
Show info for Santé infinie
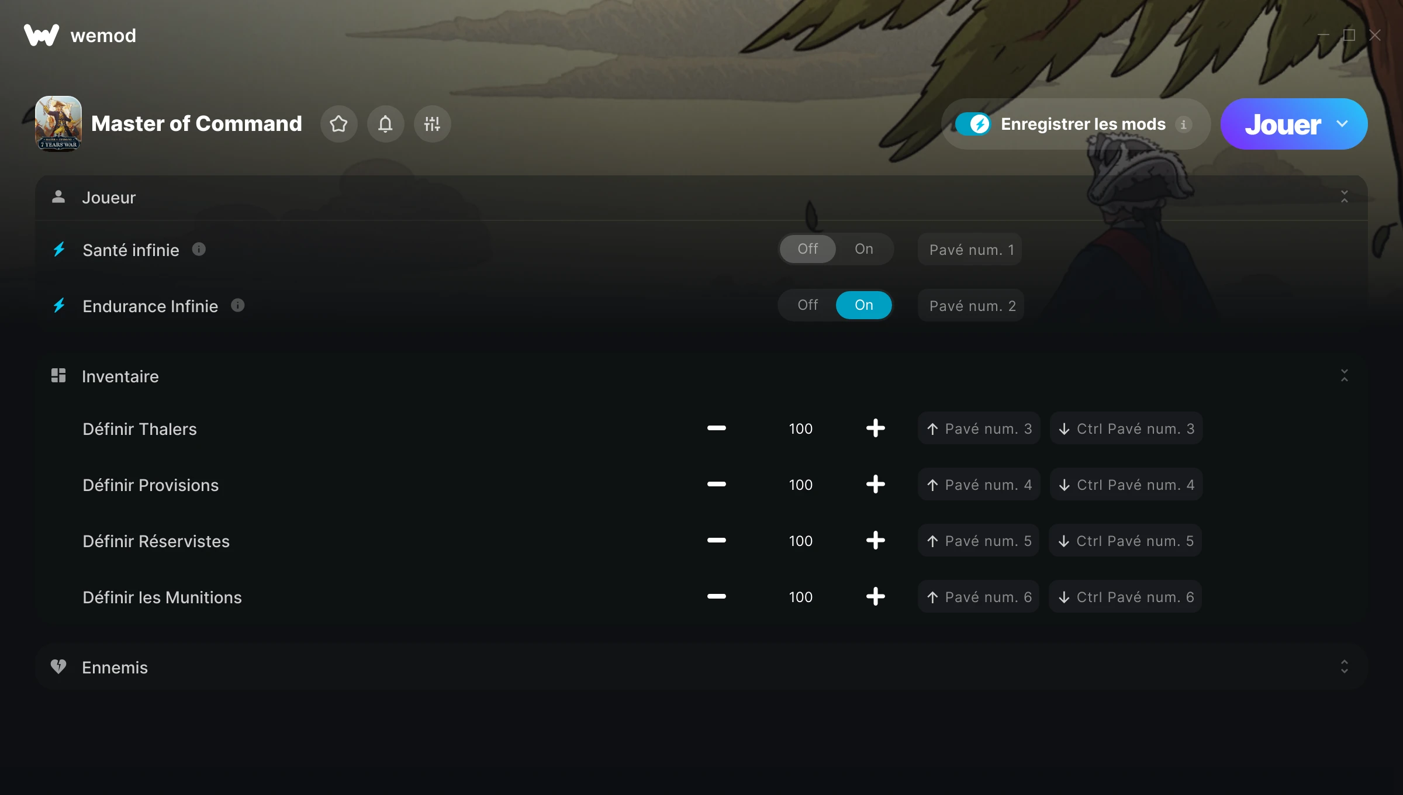199,250
